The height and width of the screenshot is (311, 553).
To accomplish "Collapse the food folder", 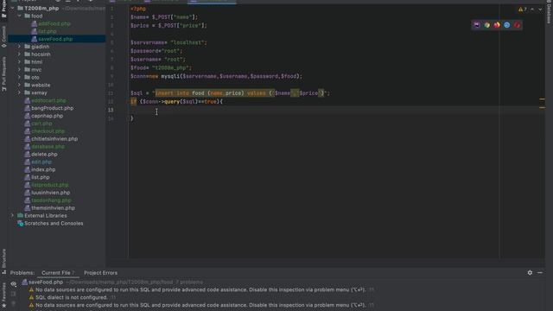I will [x=19, y=16].
